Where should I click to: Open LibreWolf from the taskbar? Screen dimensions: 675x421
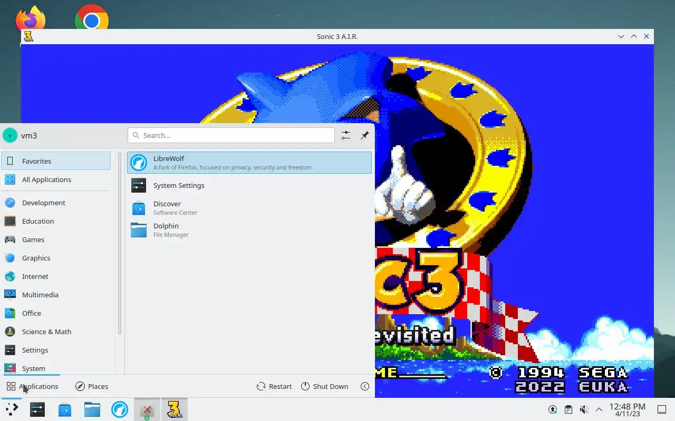tap(120, 409)
